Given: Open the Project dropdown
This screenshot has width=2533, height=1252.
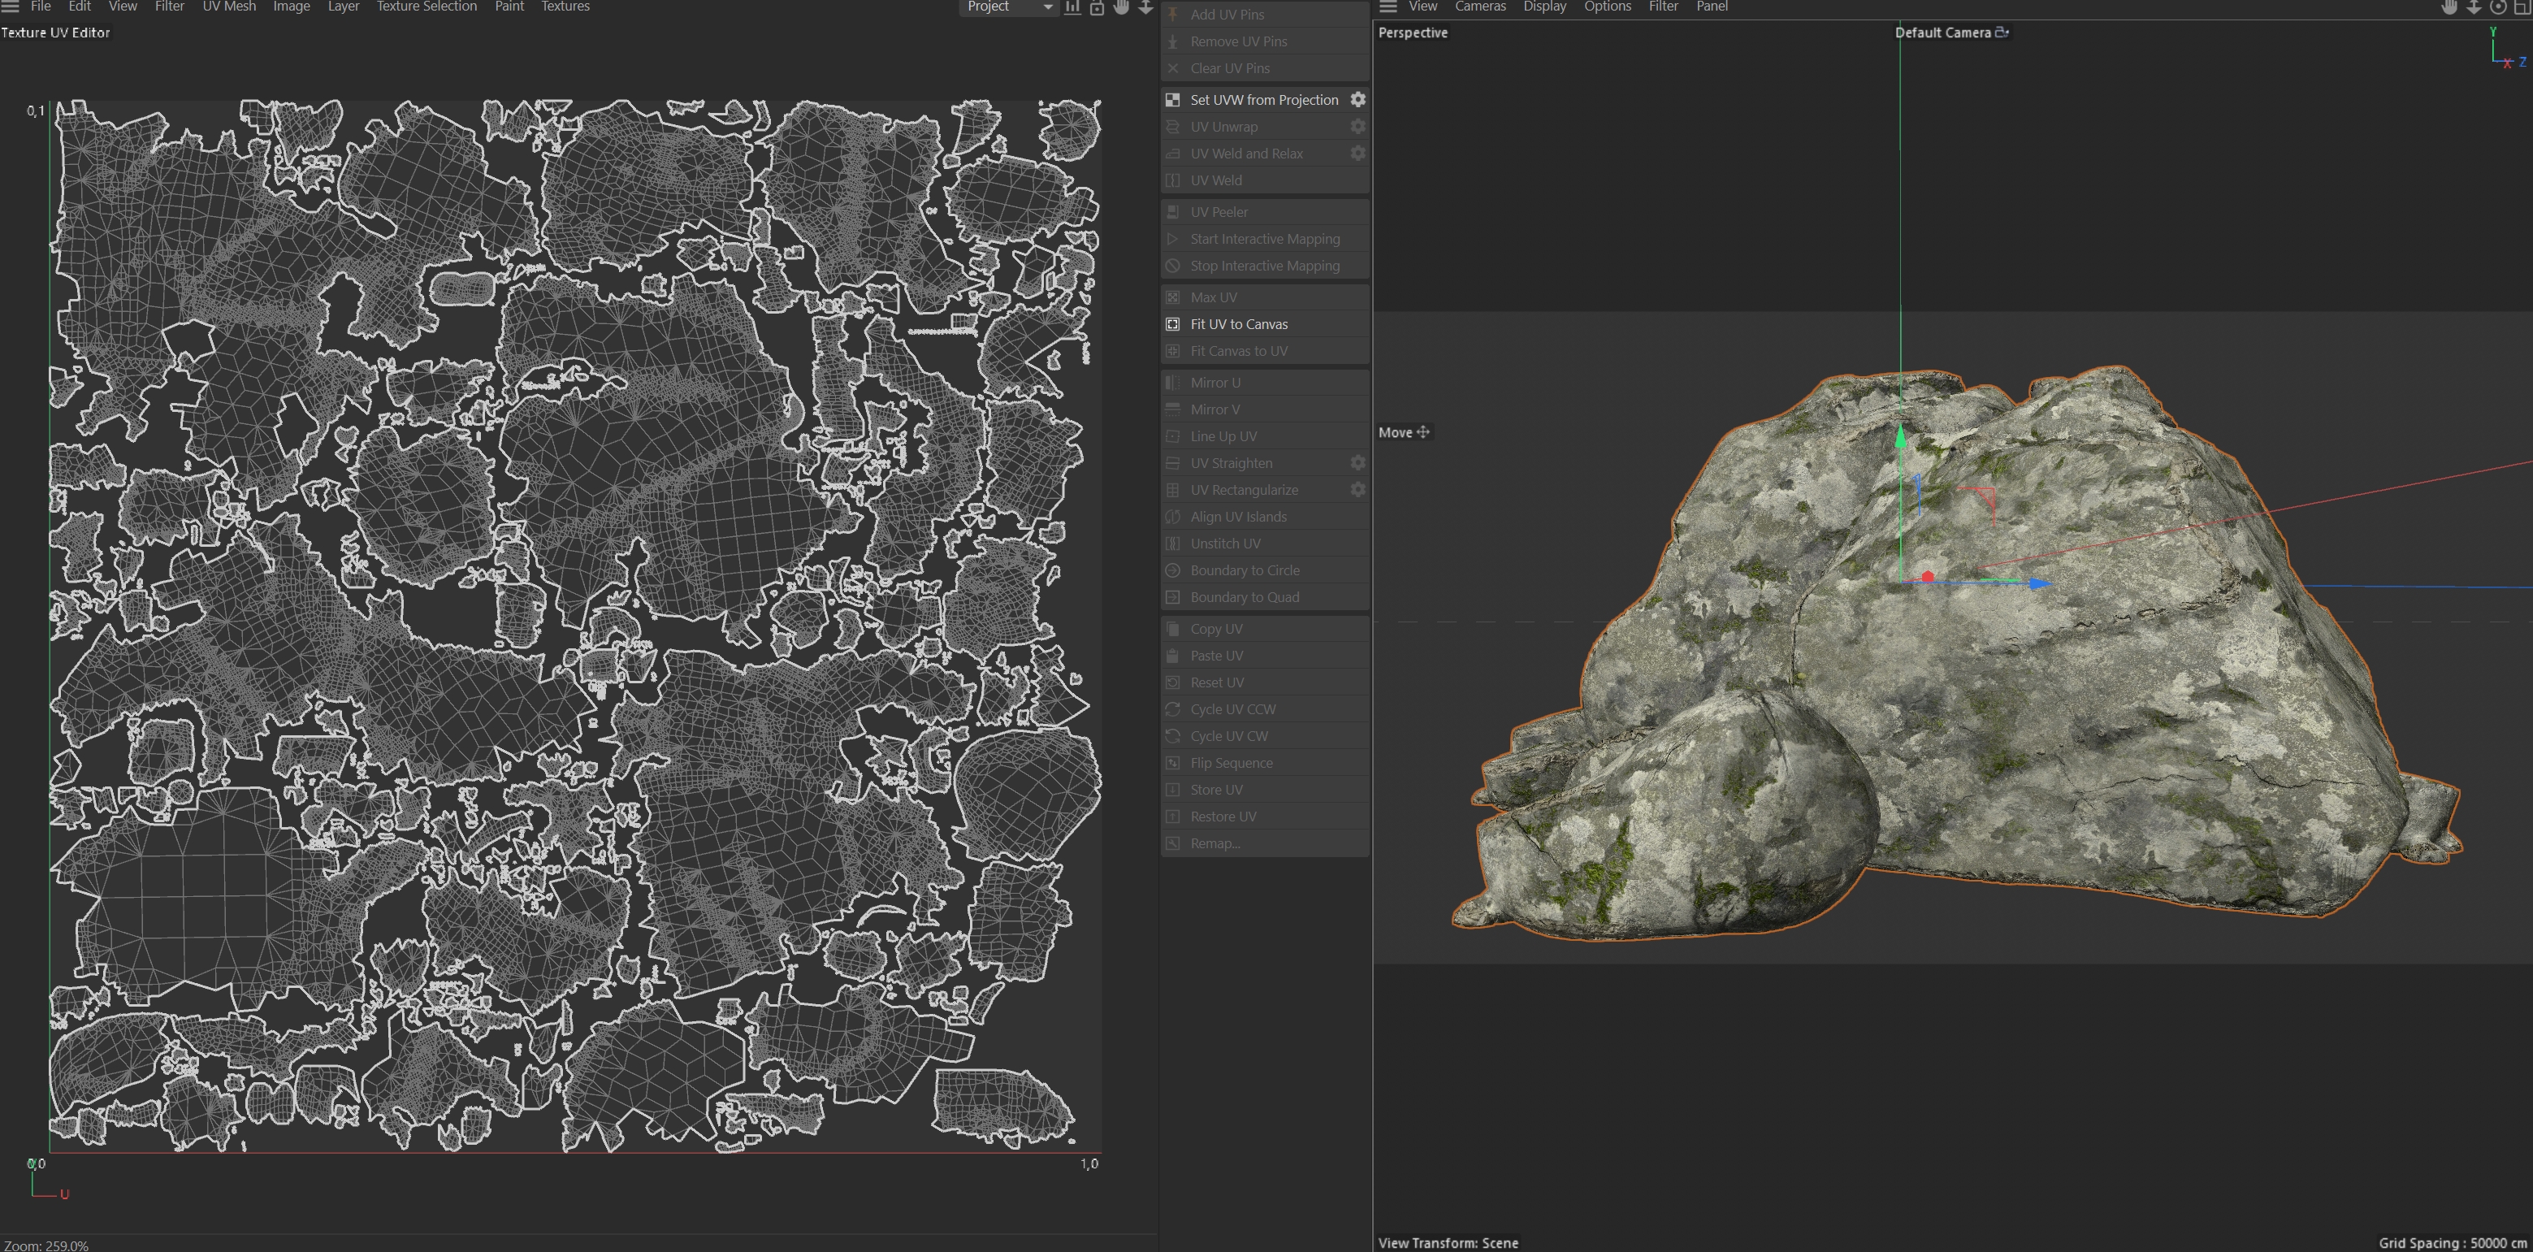Looking at the screenshot, I should 1008,6.
